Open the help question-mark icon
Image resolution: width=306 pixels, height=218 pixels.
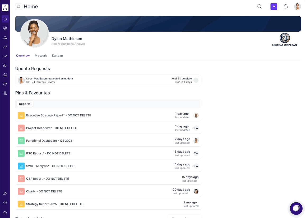pos(5,202)
